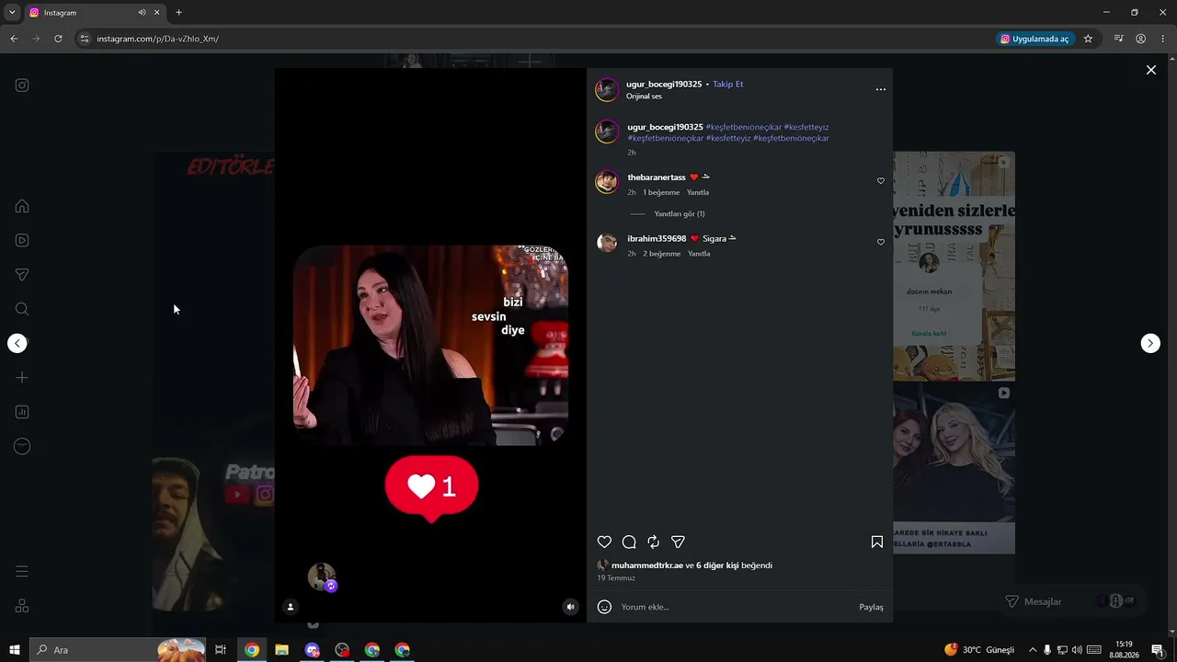
Task: Click the Windows taskbar search box Ara
Action: click(x=118, y=650)
